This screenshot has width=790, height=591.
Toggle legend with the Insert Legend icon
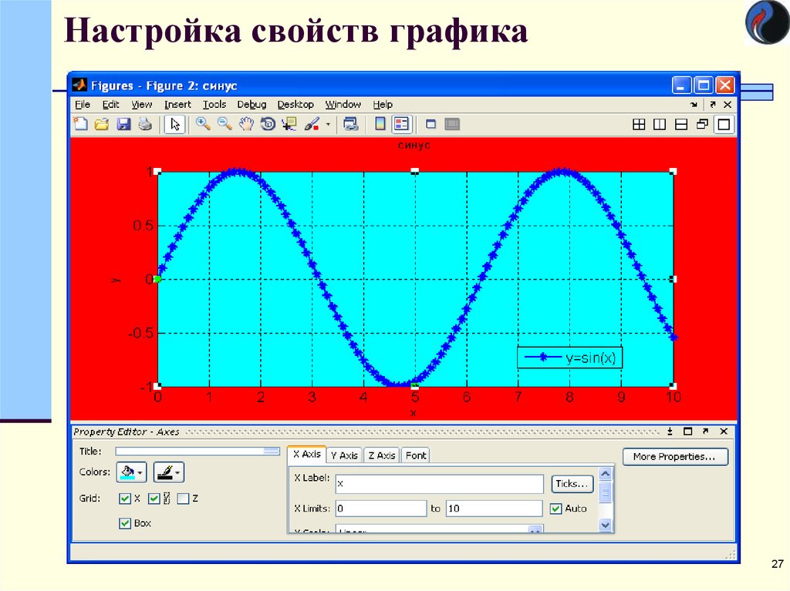[401, 124]
